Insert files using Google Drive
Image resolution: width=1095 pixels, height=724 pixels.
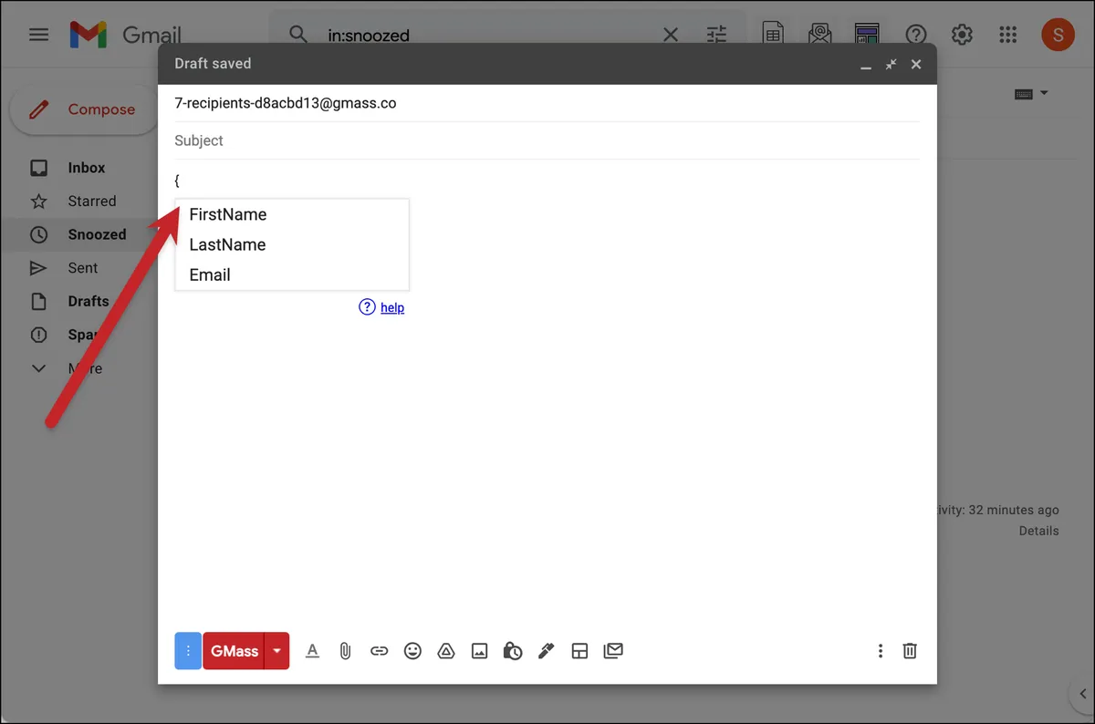pos(445,651)
